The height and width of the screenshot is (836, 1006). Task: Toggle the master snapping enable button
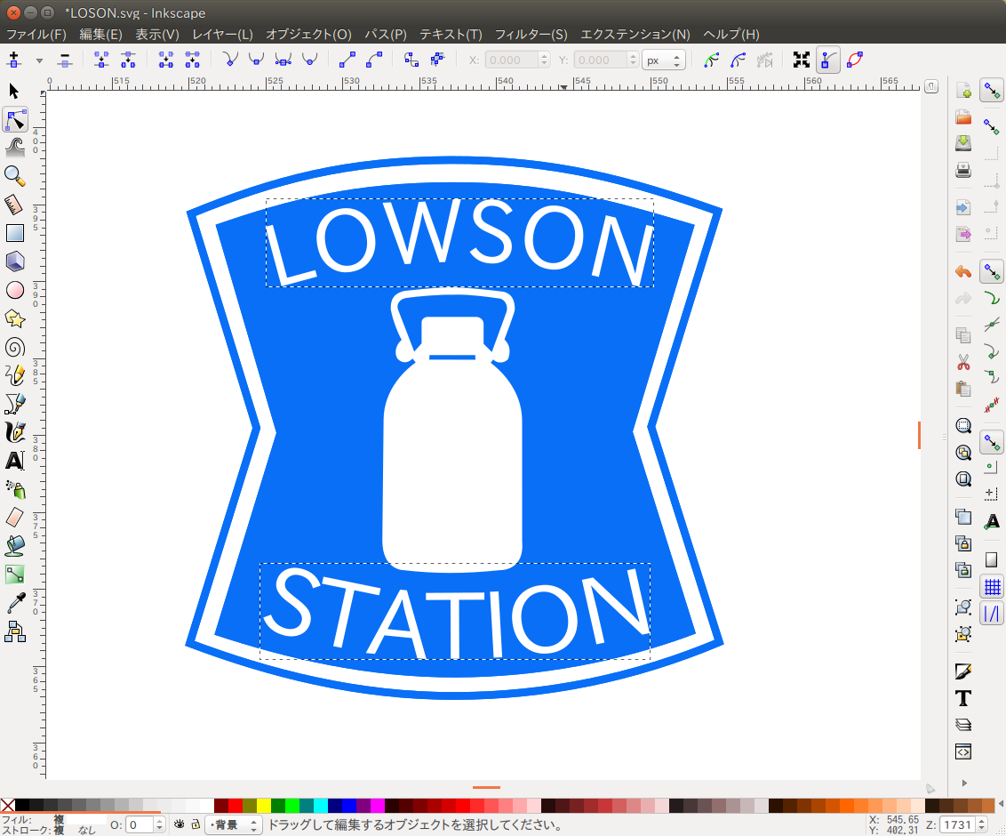(x=992, y=92)
